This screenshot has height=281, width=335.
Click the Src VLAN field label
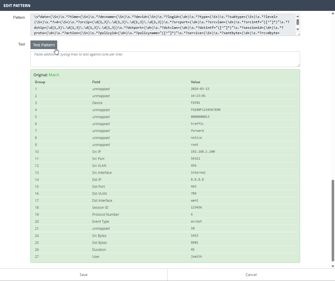coord(99,165)
